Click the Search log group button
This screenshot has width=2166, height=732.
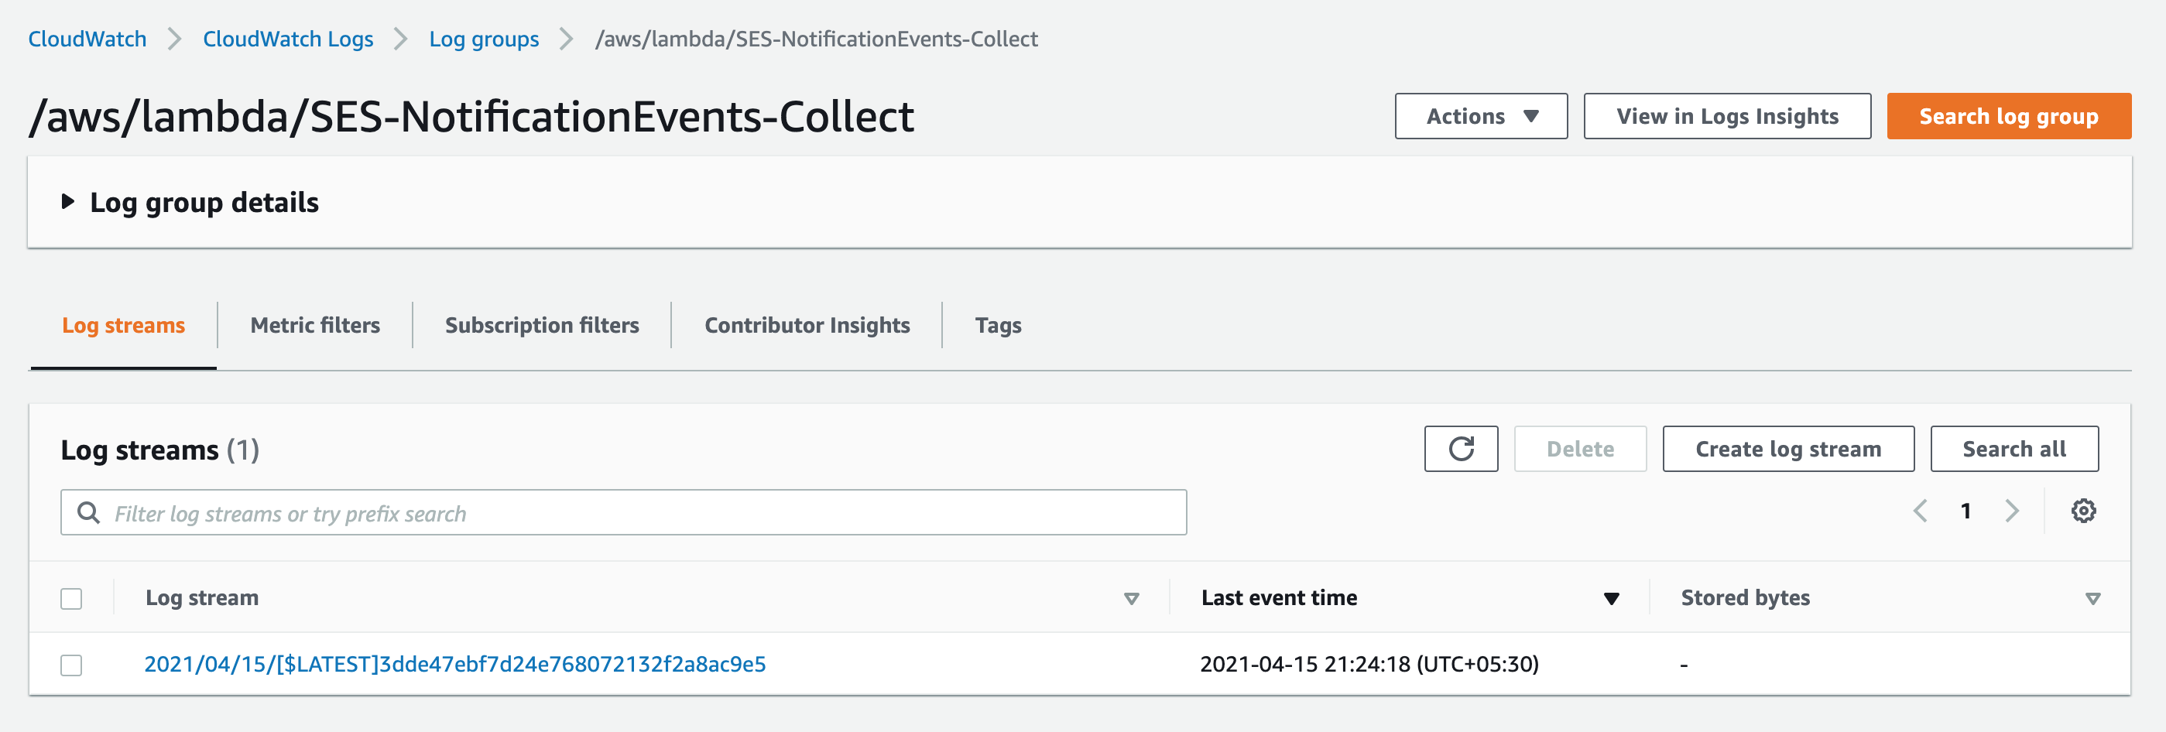(2008, 116)
